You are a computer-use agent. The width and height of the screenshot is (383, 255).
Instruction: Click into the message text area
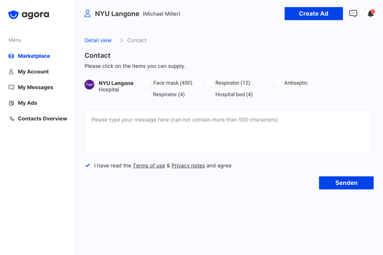click(228, 131)
